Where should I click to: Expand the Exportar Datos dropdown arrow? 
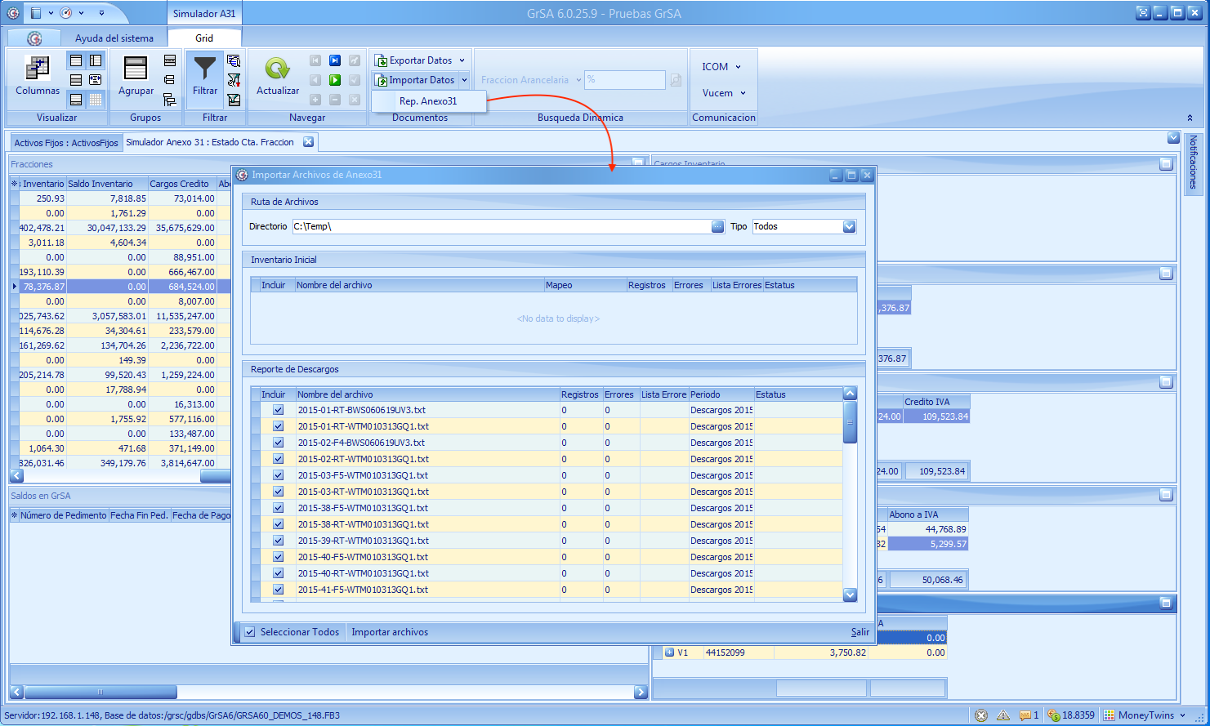[462, 60]
